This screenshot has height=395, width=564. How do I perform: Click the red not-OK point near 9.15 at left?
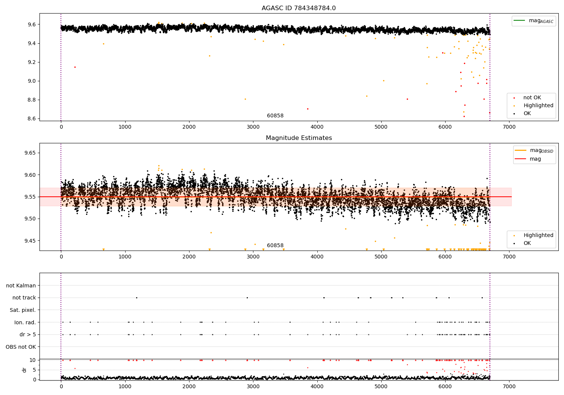coord(75,67)
